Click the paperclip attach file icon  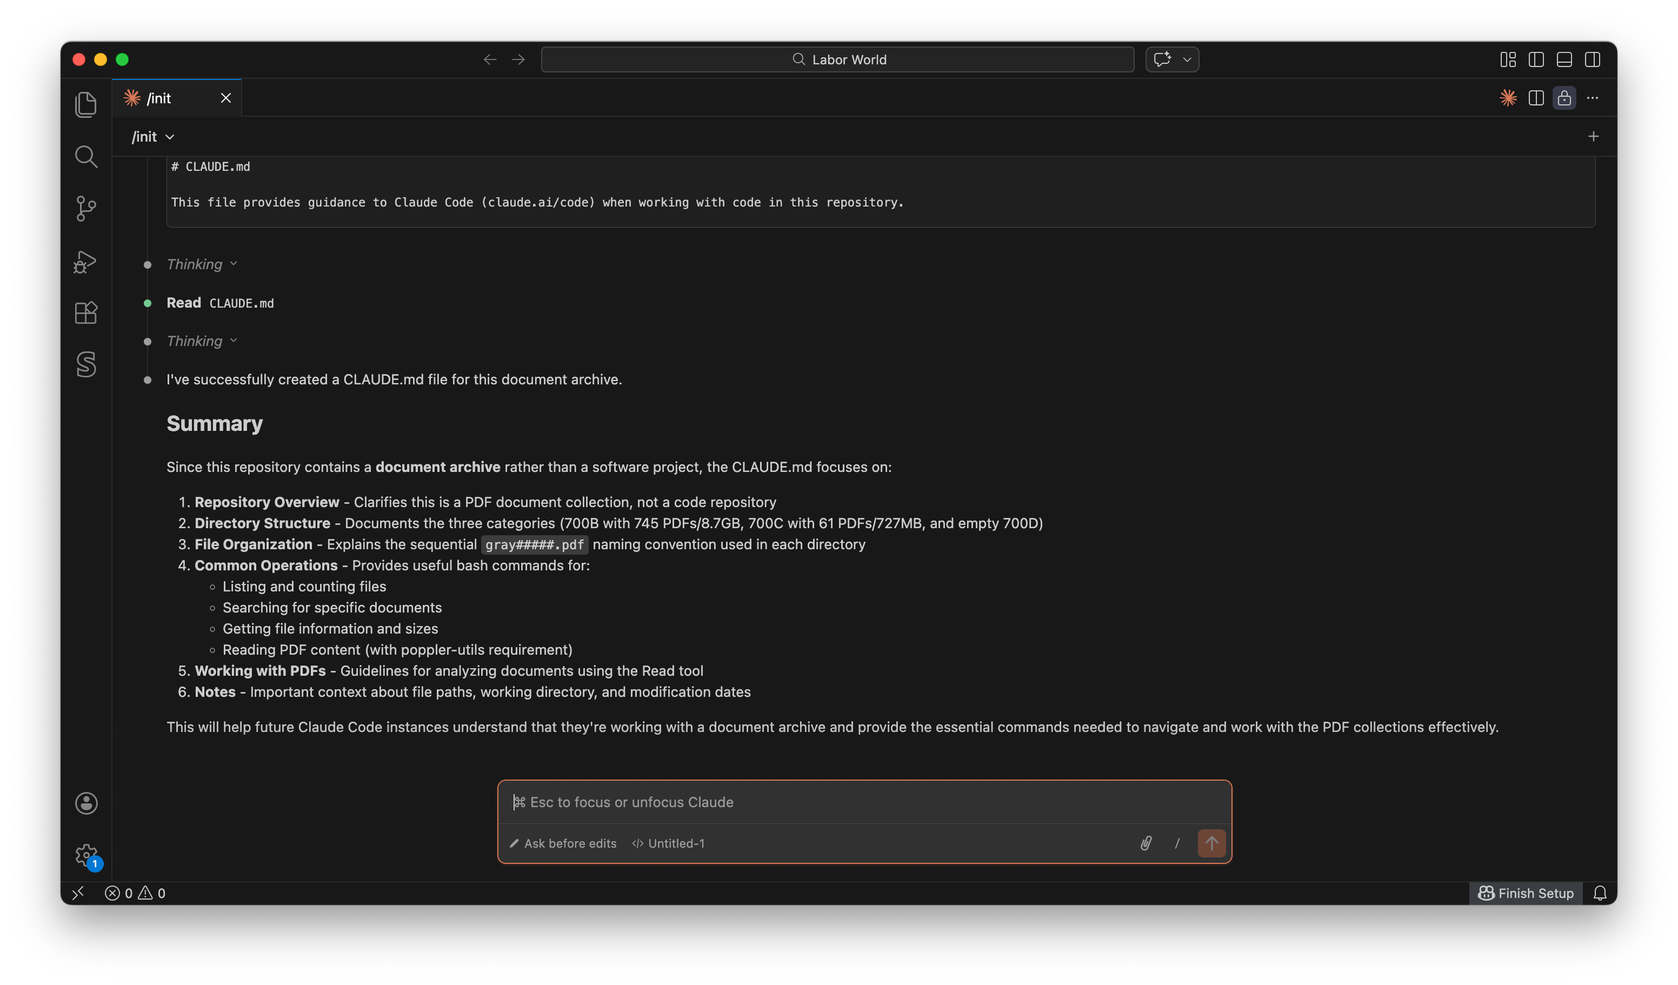(x=1146, y=843)
